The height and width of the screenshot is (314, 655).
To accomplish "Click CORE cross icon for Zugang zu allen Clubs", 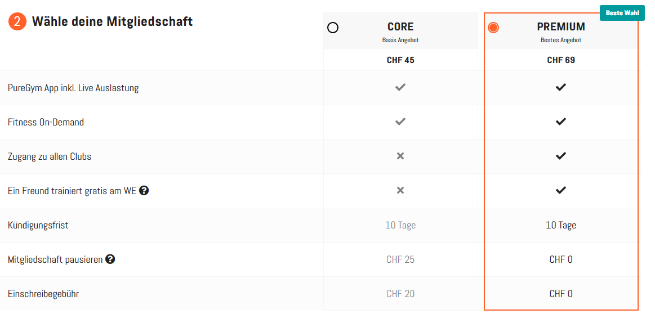I will 400,156.
